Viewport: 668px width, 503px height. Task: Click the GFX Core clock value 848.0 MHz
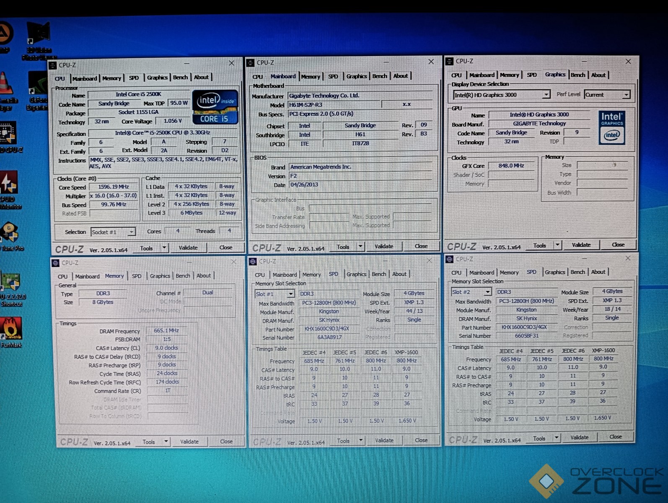point(511,166)
